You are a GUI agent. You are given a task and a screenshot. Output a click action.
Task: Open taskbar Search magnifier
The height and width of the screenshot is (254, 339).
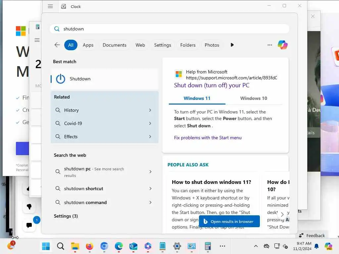click(x=61, y=246)
